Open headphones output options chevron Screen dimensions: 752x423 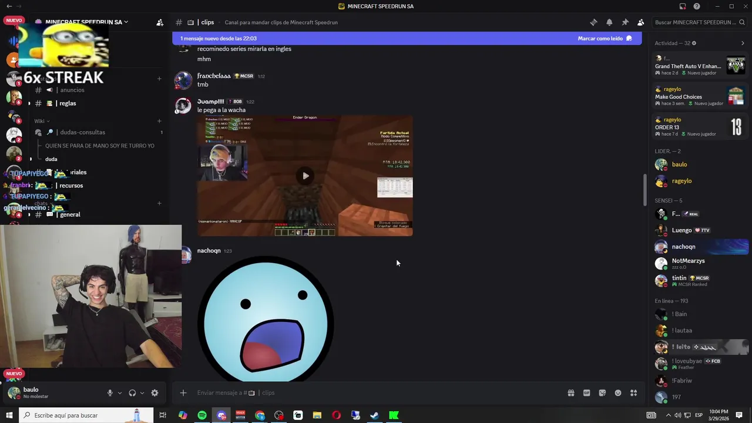(142, 393)
